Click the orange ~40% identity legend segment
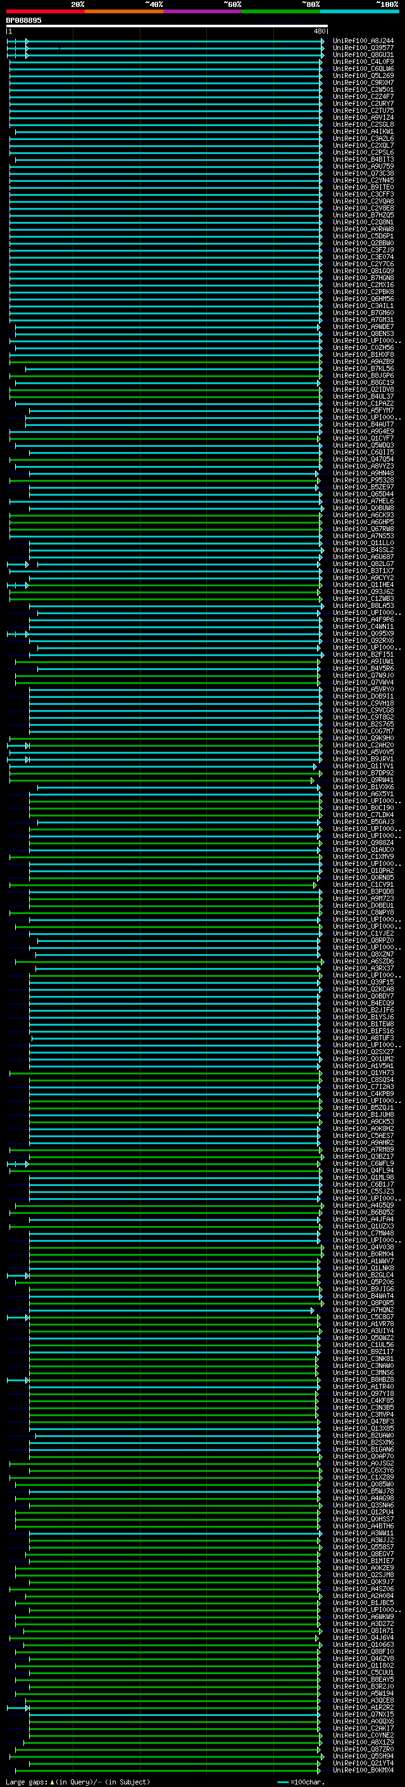This screenshot has width=405, height=1787. tap(124, 11)
